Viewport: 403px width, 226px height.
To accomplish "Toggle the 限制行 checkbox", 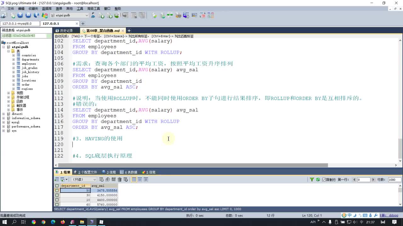I will 324,180.
